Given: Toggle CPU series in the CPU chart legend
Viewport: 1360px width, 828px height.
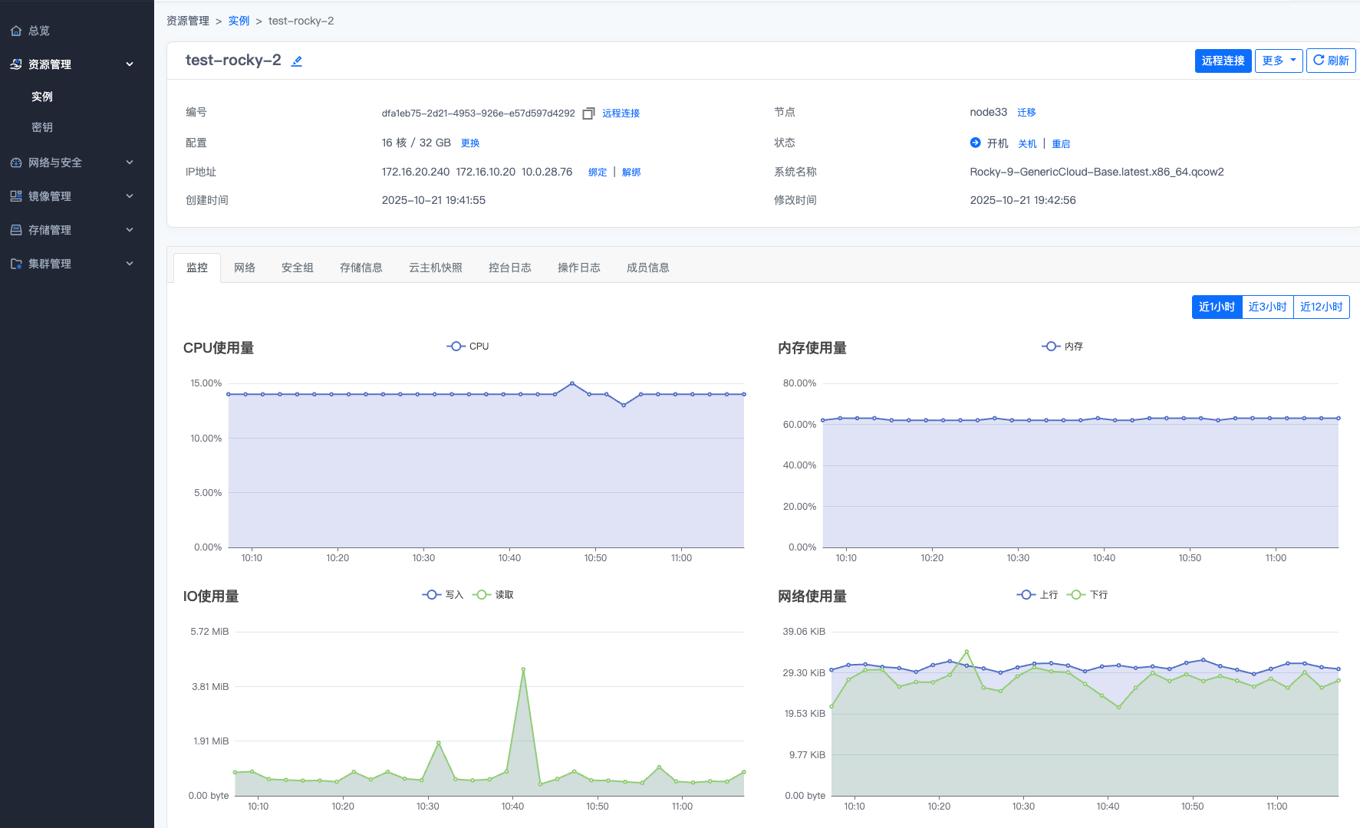Looking at the screenshot, I should [468, 347].
